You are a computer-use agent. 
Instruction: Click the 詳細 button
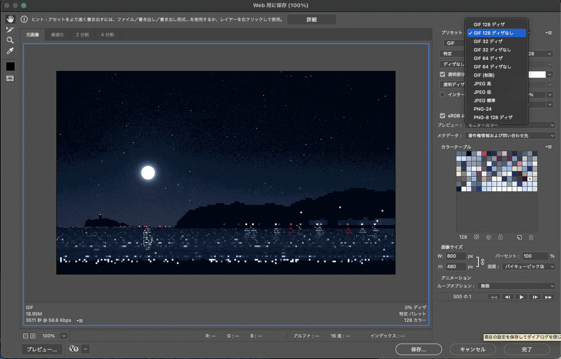[311, 19]
